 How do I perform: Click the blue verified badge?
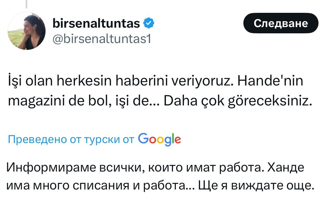[149, 23]
